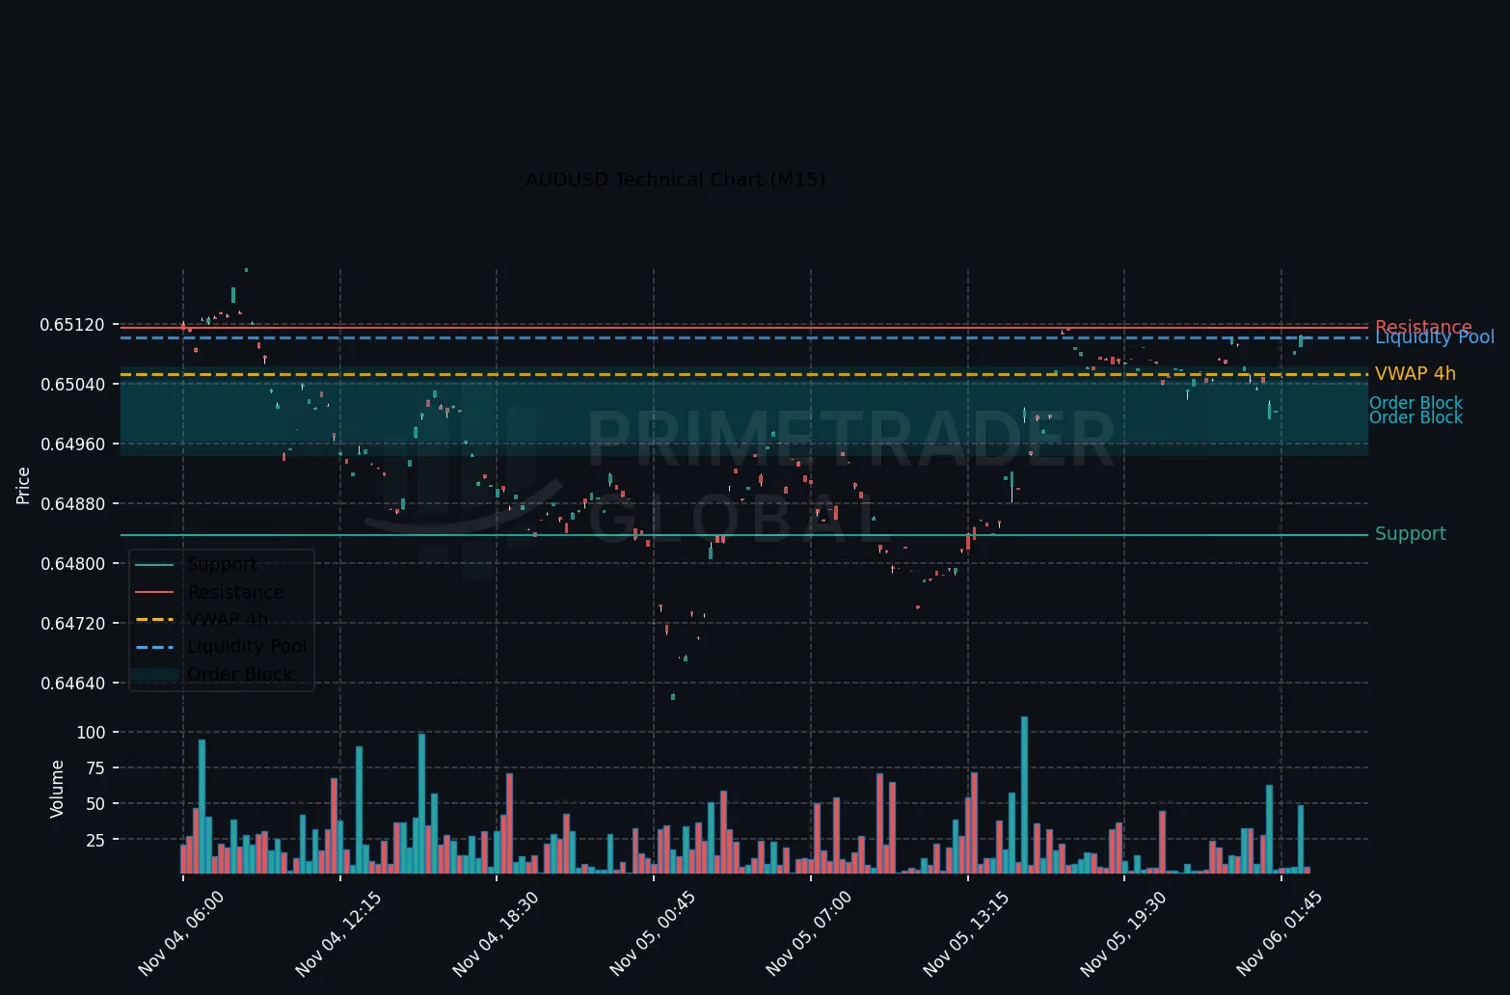Click the Support label at right edge
1510x995 pixels.
(x=1411, y=534)
